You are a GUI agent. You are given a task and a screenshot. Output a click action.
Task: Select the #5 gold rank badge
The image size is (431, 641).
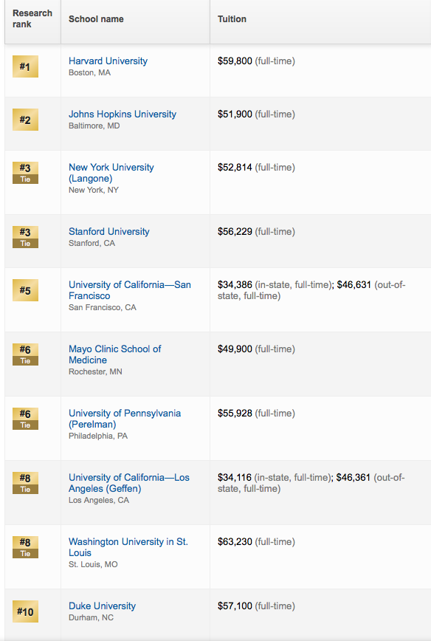point(25,290)
